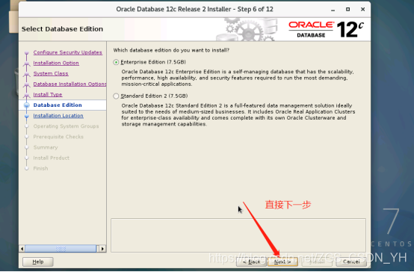Click 'Which database edition do you want to install?' text
The height and width of the screenshot is (272, 414).
[171, 50]
